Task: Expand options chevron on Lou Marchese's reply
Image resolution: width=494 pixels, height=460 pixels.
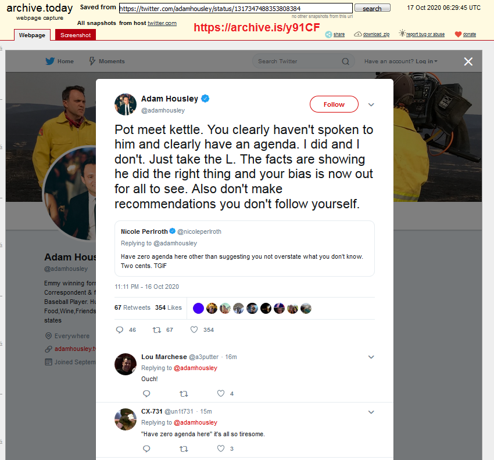Action: [371, 357]
